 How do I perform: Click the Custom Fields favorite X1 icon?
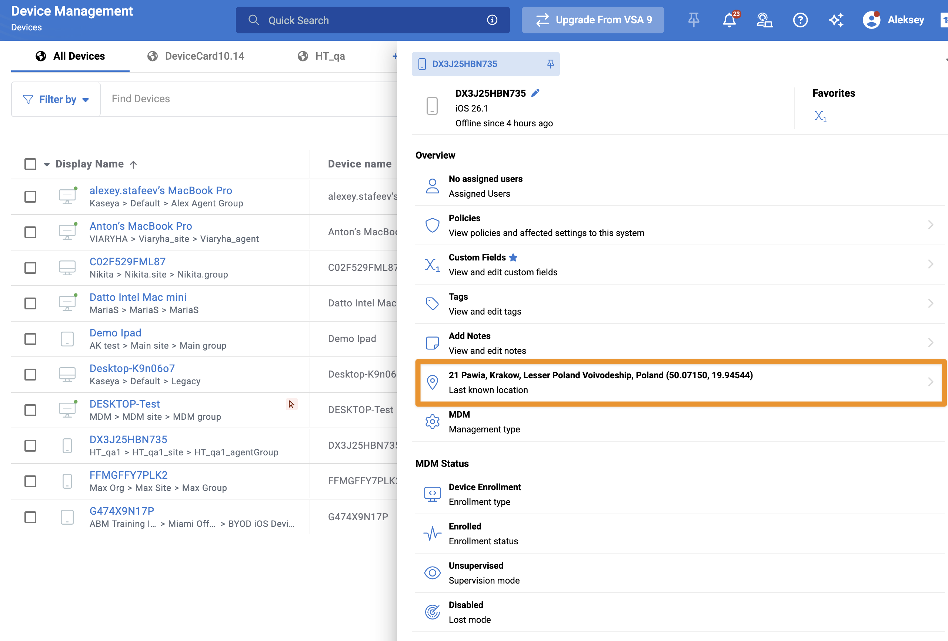click(820, 116)
